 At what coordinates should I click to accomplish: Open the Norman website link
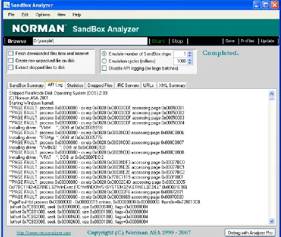44,233
